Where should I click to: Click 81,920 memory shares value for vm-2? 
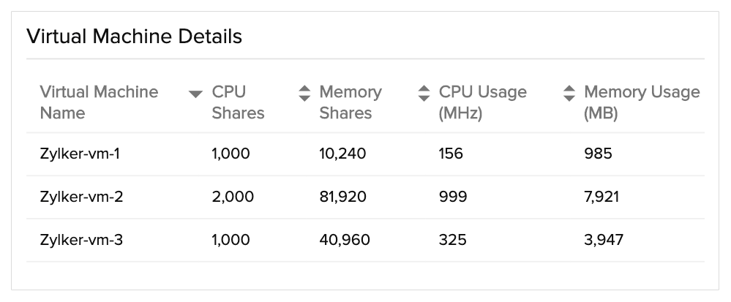point(342,197)
